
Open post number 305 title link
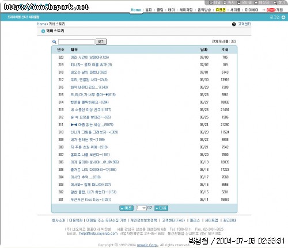[93, 170]
